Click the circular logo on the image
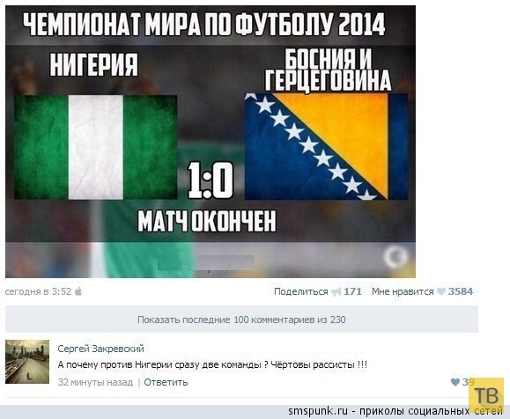The width and height of the screenshot is (510, 419). tap(395, 256)
